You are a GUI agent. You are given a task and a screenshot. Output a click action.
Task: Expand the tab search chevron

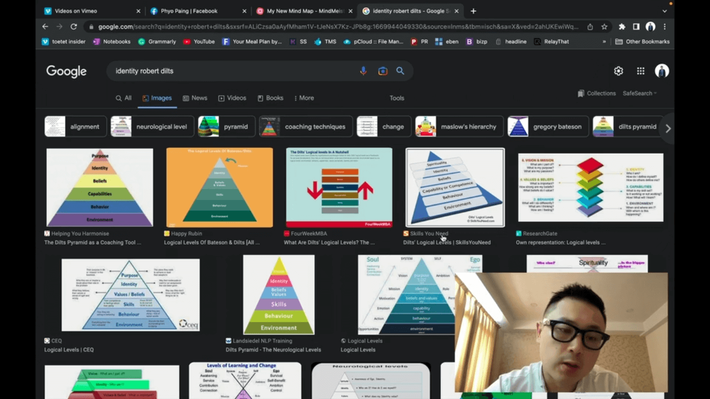click(664, 11)
